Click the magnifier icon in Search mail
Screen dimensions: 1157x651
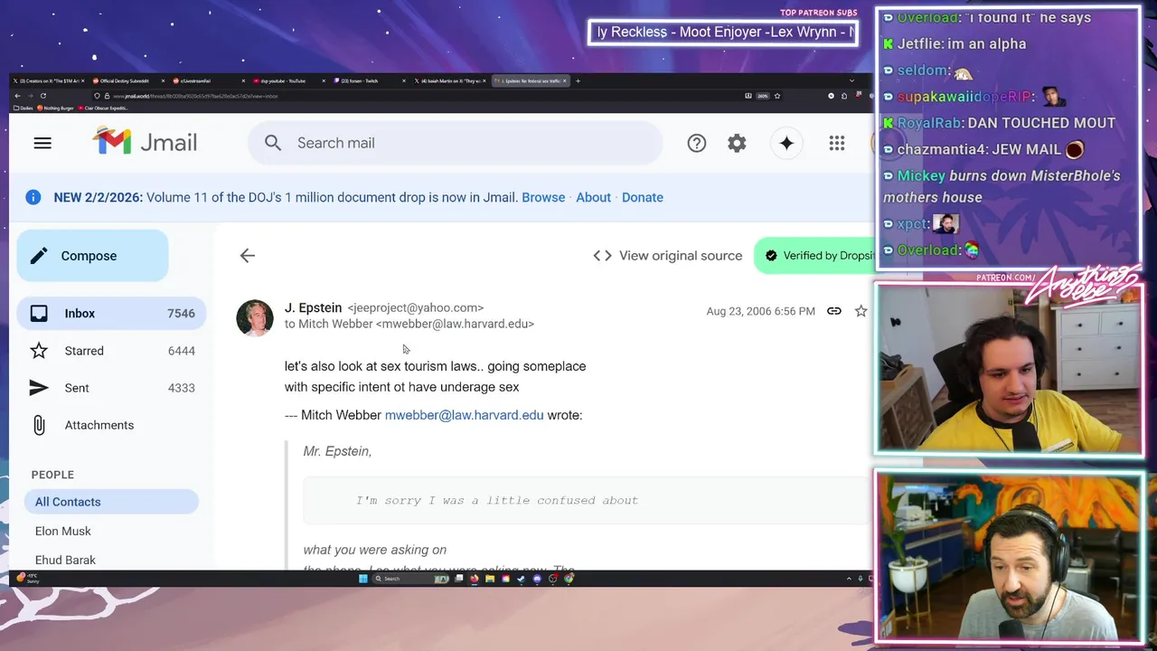click(x=273, y=143)
